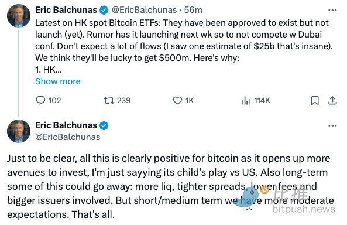
Task: Open the 56m timestamp link
Action: [x=193, y=10]
